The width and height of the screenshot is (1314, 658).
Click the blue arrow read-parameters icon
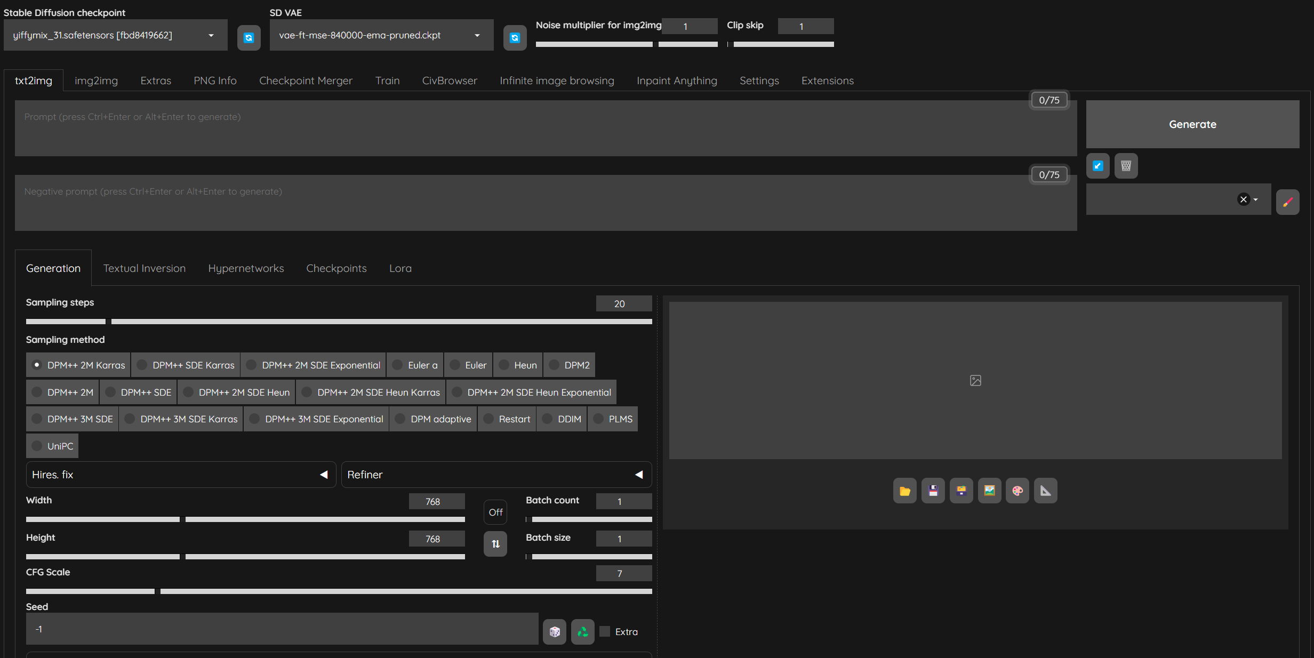tap(1098, 166)
